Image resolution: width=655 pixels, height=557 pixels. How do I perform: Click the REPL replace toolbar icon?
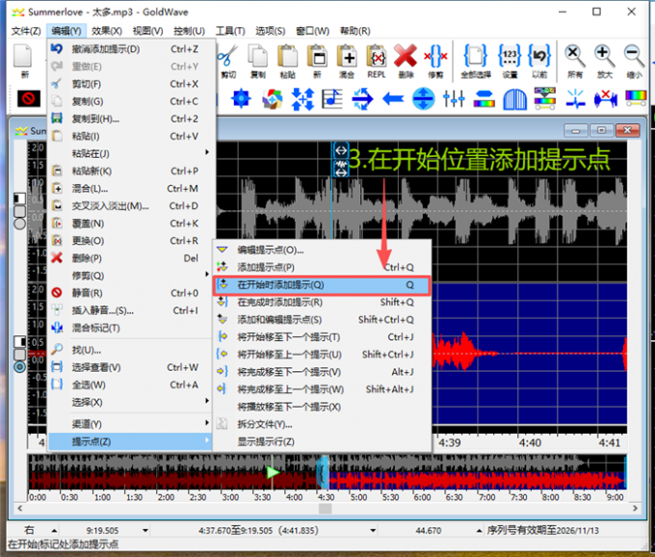[377, 58]
